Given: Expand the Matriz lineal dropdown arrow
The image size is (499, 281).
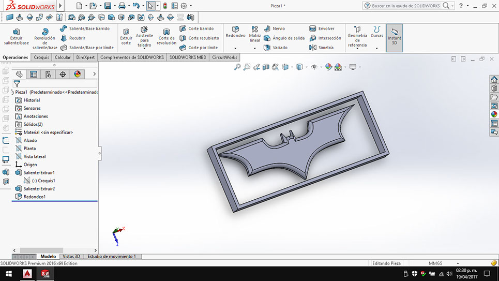Looking at the screenshot, I should tap(255, 49).
